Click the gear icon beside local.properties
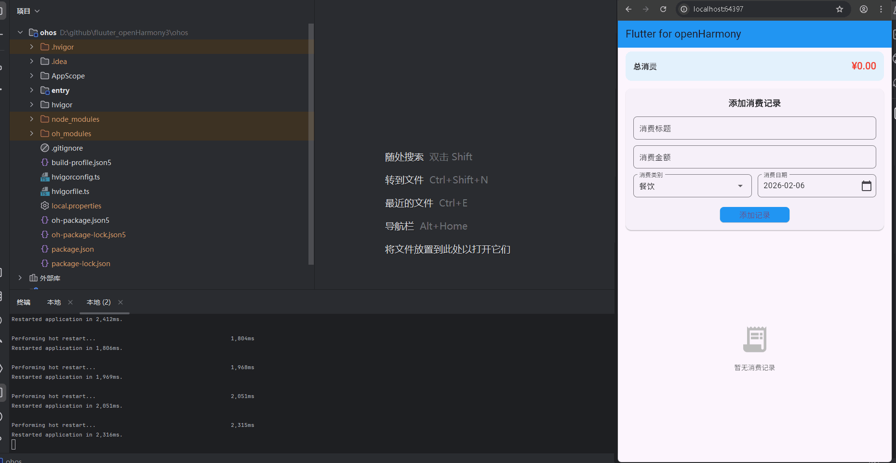 tap(44, 206)
